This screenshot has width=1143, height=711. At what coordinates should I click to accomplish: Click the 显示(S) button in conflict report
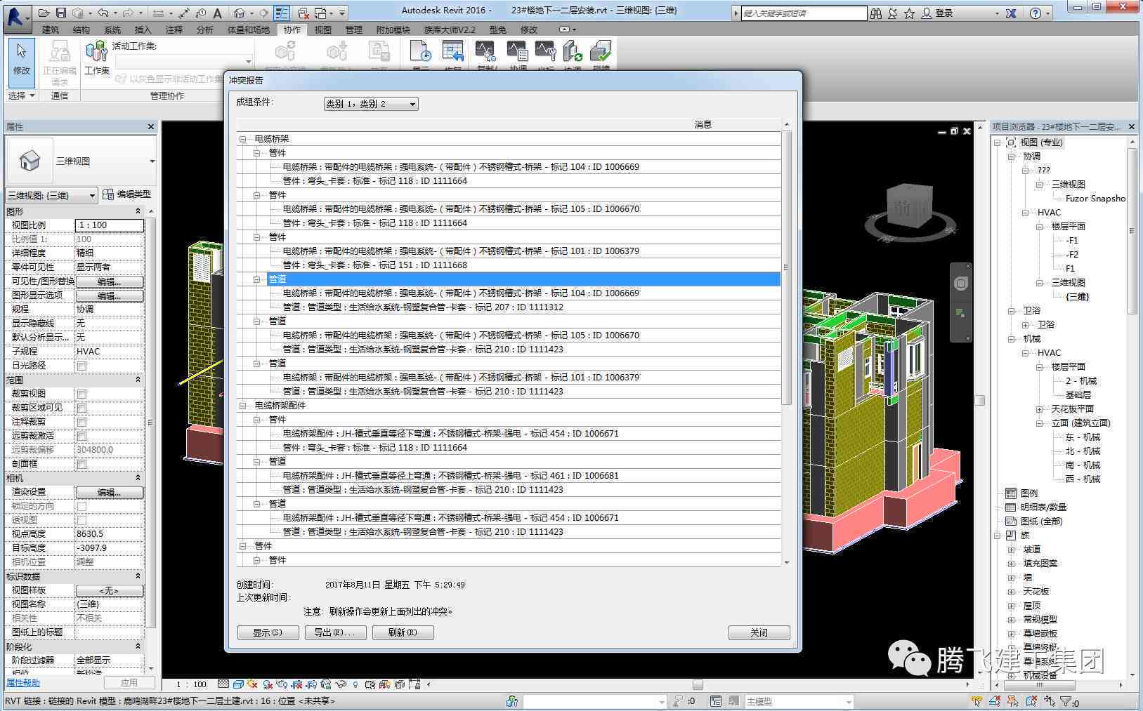tap(268, 632)
